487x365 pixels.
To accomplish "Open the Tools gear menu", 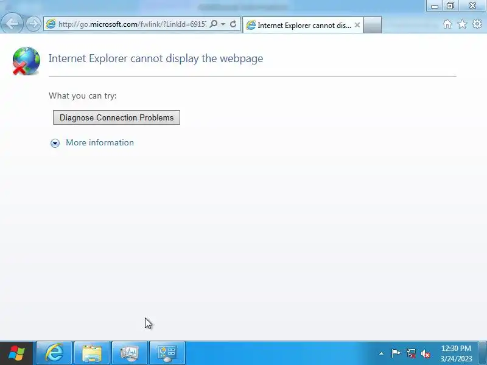I will pos(477,24).
